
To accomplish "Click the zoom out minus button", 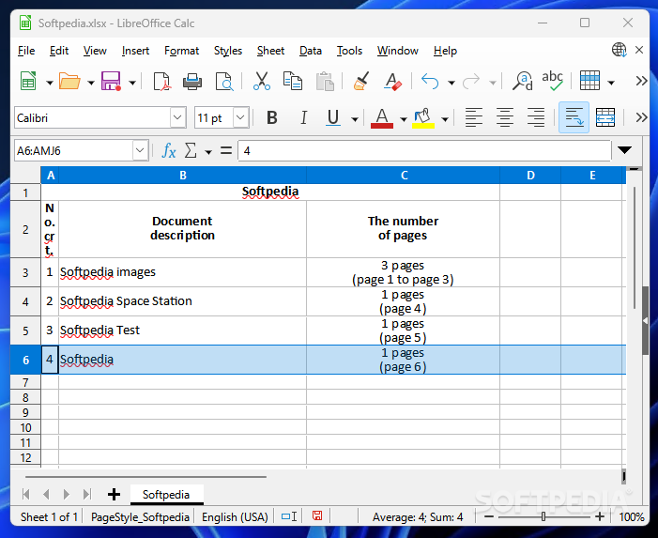I will pyautogui.click(x=489, y=516).
